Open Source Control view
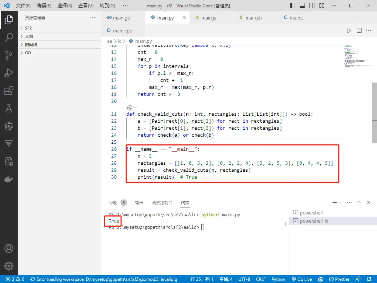Viewport: 377px width, 283px height. pyautogui.click(x=9, y=55)
